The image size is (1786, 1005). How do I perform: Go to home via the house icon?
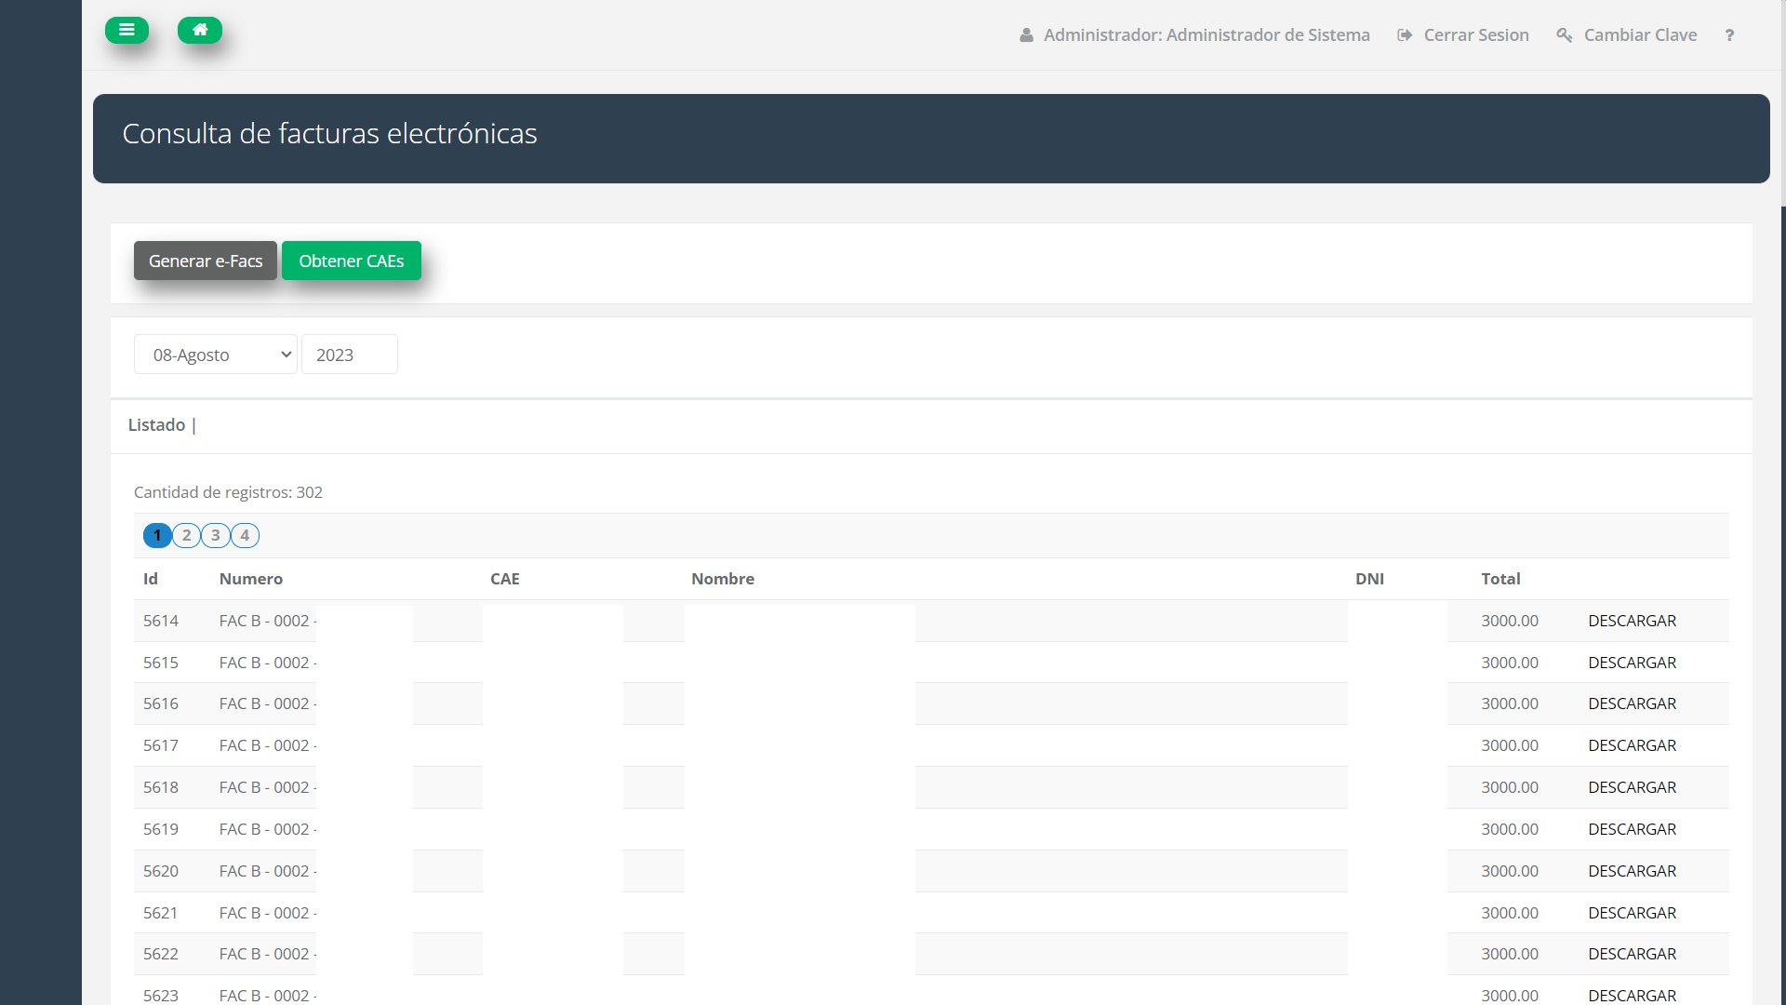[x=200, y=30]
